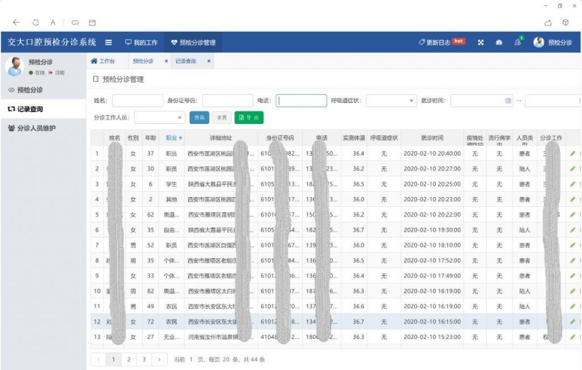Screen dimensions: 582x370
Task: Open the notification bell with badge
Action: pos(517,43)
